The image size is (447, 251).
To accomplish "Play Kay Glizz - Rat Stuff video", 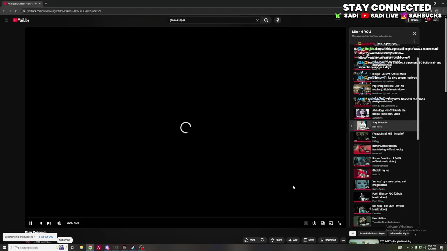I will (383, 209).
